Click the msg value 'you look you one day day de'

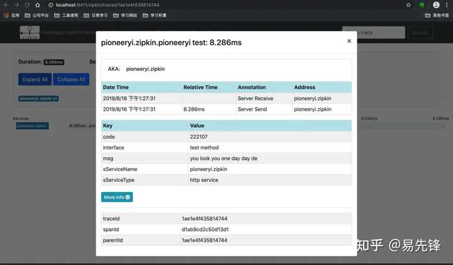(223, 159)
